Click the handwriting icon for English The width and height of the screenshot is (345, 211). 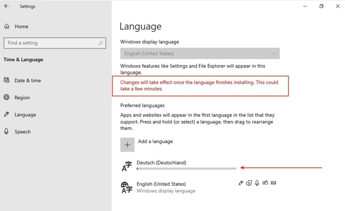click(x=265, y=183)
